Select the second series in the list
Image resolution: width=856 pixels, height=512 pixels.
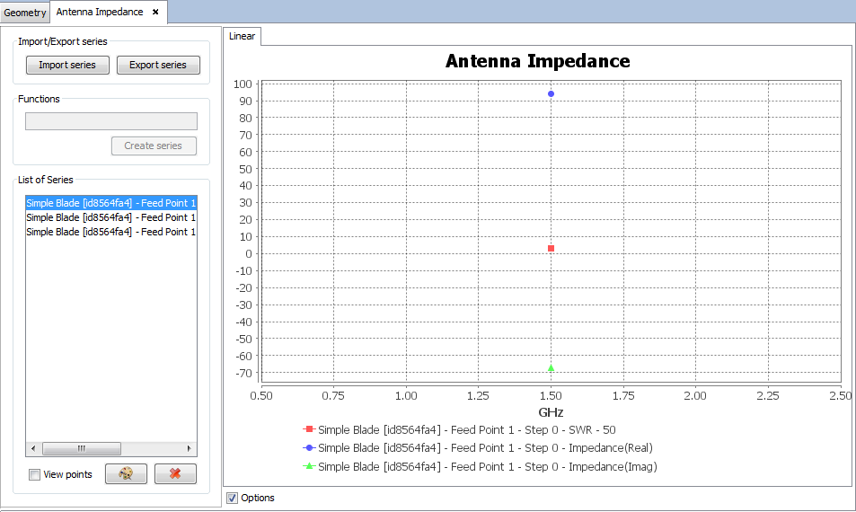110,217
